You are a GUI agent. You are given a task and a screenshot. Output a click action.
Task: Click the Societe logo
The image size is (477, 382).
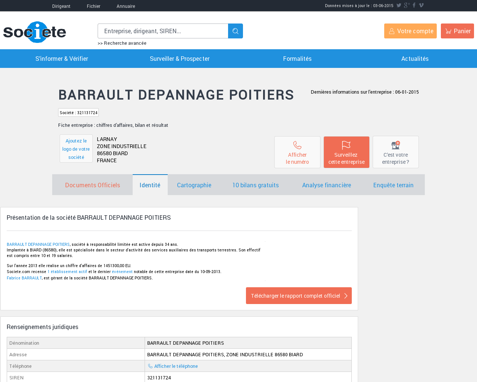[x=35, y=32]
